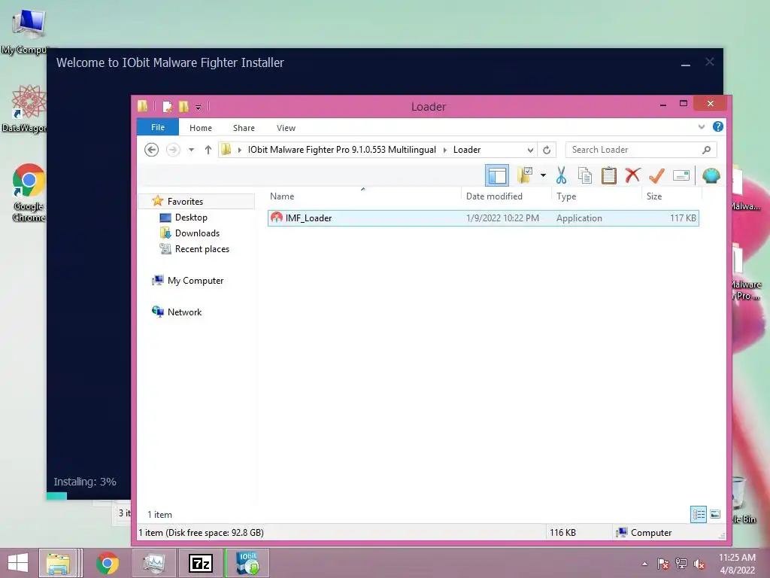Open the 7z taskbar application
The image size is (770, 578).
click(x=200, y=563)
